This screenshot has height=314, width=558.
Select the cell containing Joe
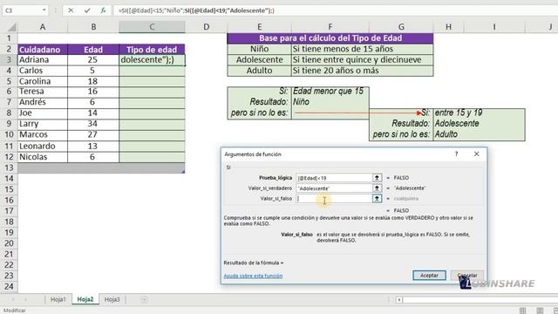(43, 113)
